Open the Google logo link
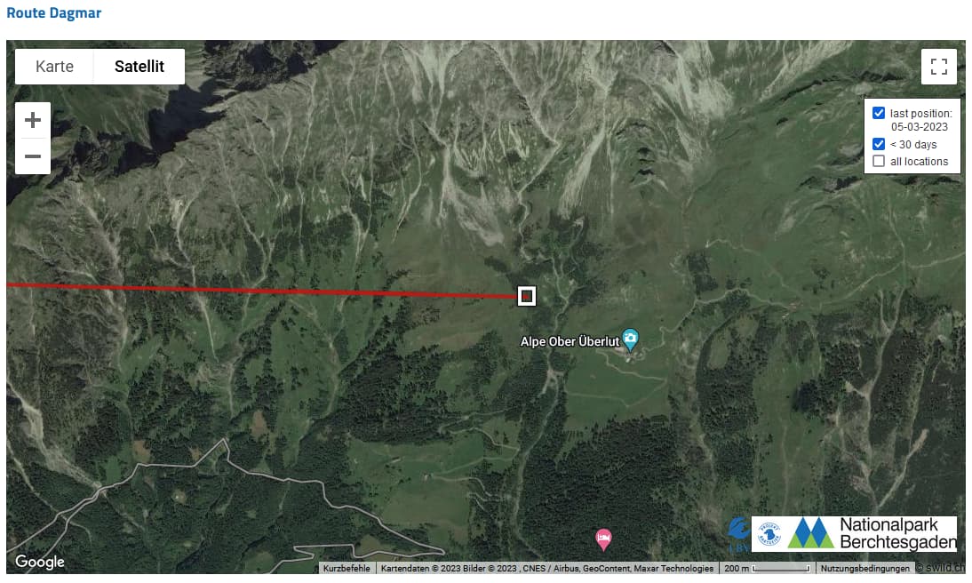 pos(40,562)
